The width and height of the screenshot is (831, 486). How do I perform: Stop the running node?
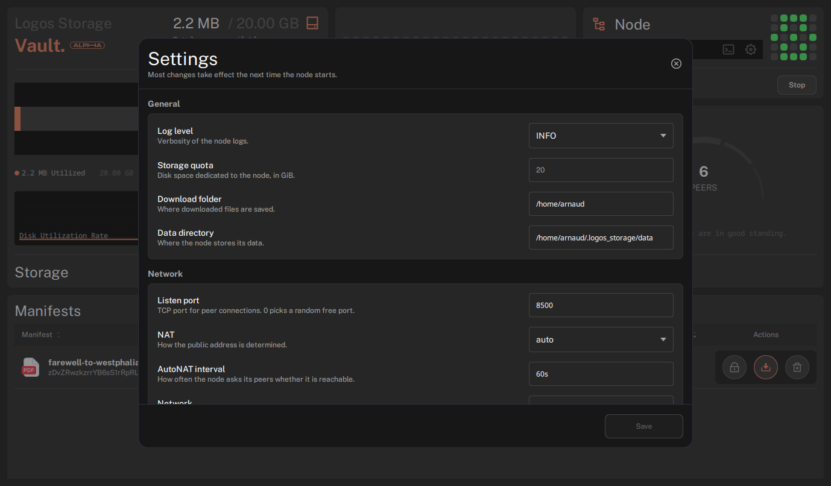point(797,85)
